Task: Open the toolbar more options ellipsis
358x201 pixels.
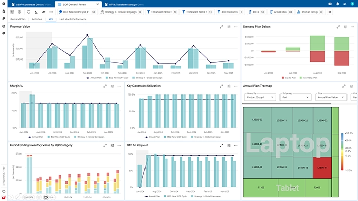Action: pos(51,12)
